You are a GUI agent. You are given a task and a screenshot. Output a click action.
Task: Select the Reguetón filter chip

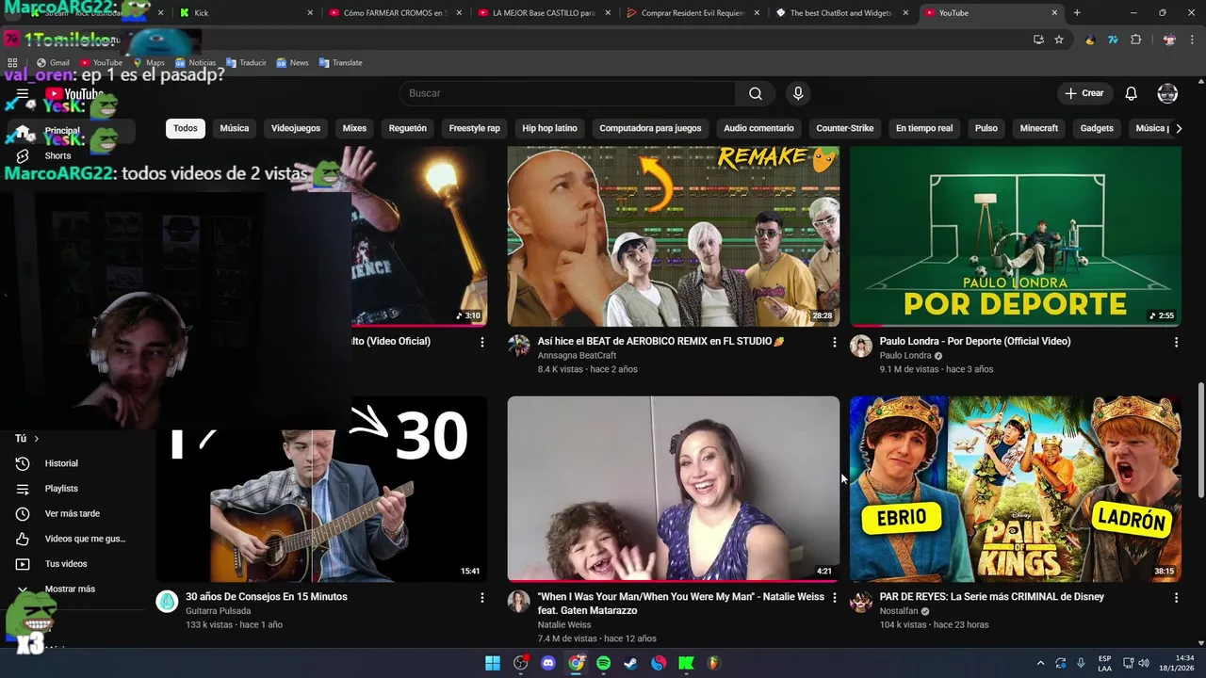point(408,128)
